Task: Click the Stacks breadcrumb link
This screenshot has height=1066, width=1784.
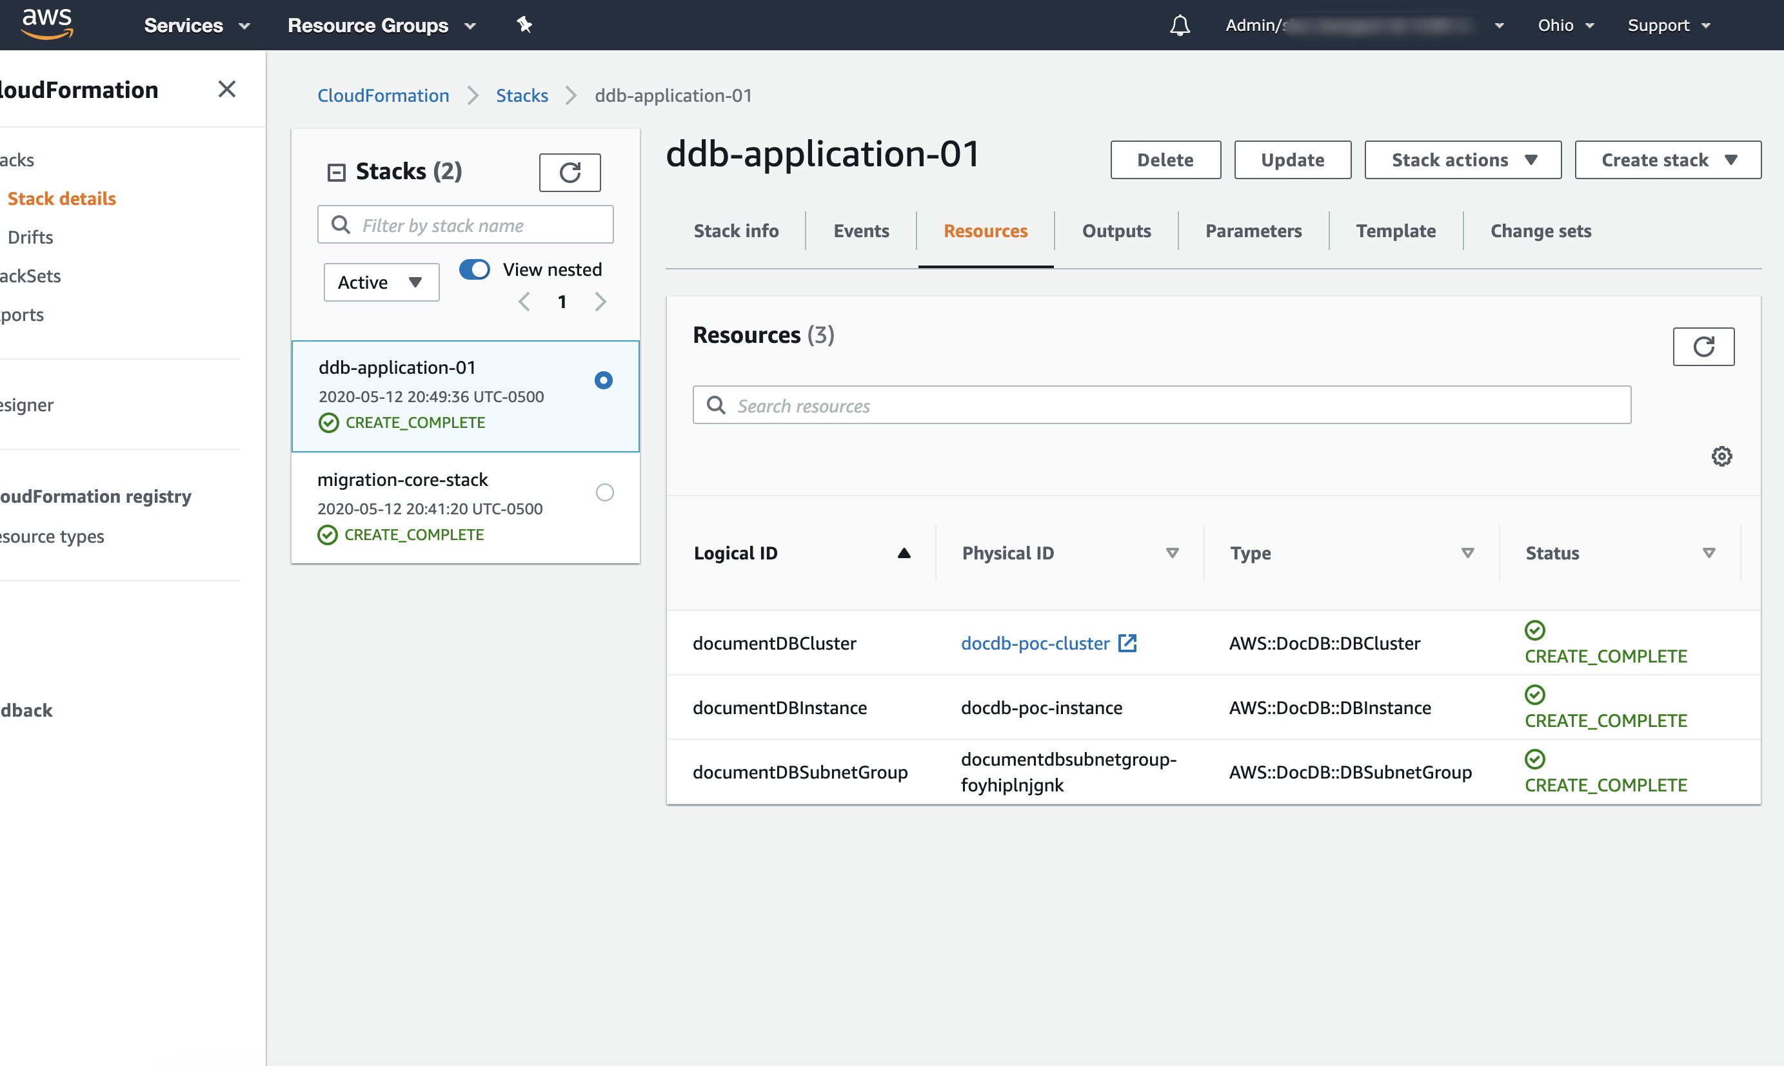Action: tap(522, 95)
